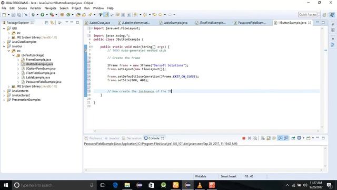Screen dimensions: 337x190
Task: Open File Explorer from the taskbar
Action: (x=127, y=185)
